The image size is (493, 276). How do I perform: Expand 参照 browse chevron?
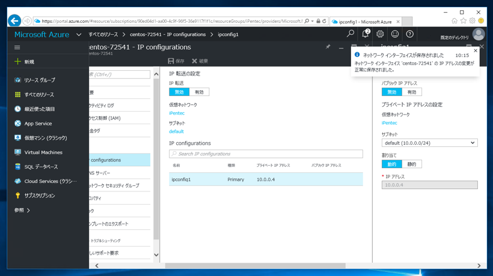pyautogui.click(x=28, y=210)
